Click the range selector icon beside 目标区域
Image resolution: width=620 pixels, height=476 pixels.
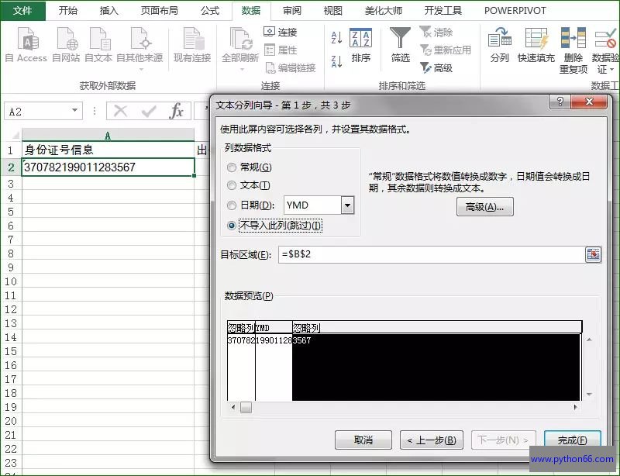tap(593, 255)
